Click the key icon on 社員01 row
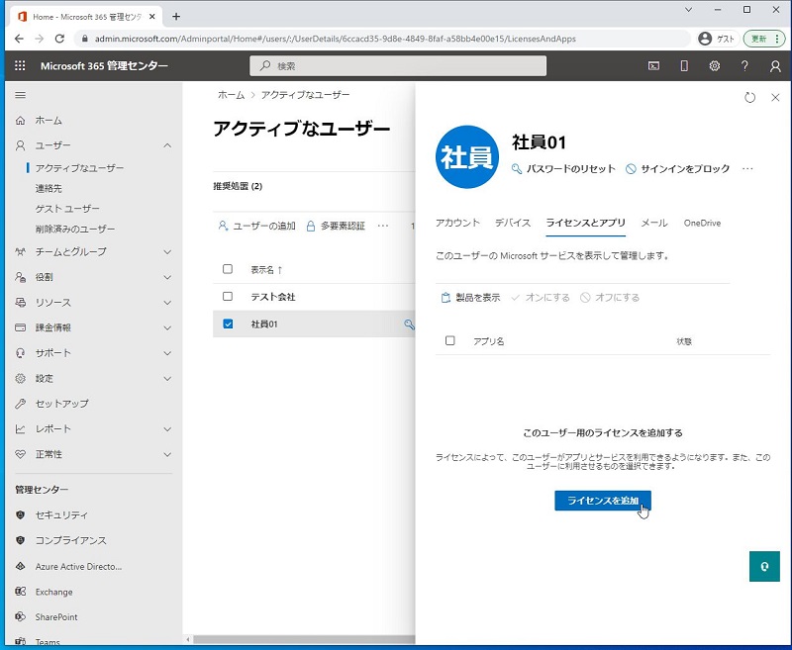This screenshot has width=792, height=650. 409,324
